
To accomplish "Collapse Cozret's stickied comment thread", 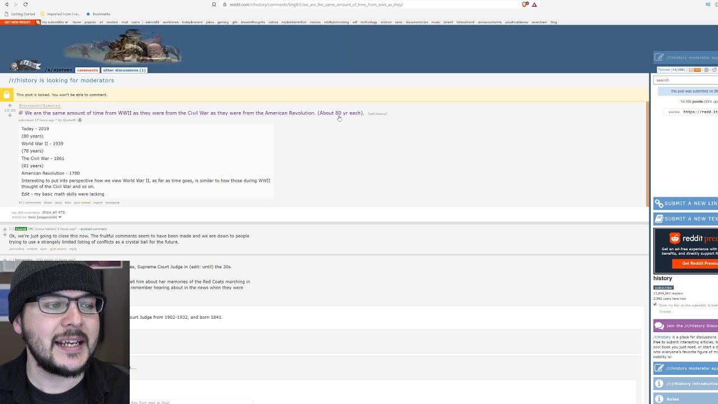I will [11, 229].
